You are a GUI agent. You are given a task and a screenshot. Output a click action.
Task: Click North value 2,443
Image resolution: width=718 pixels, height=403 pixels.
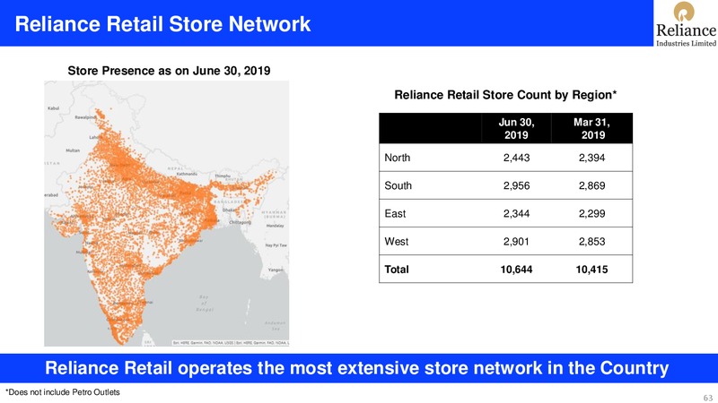tap(516, 158)
